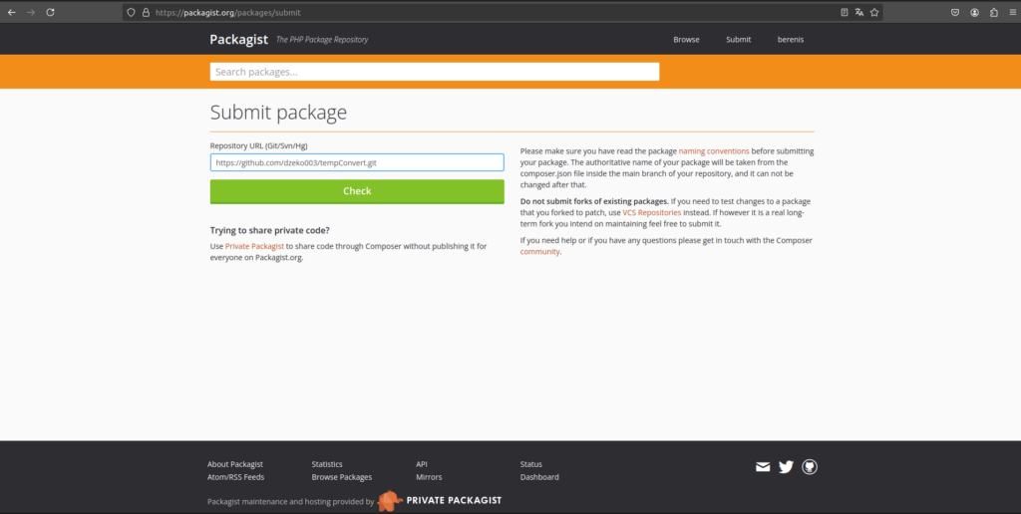The image size is (1021, 514).
Task: Open the VCS Repositories link
Action: [x=652, y=213]
